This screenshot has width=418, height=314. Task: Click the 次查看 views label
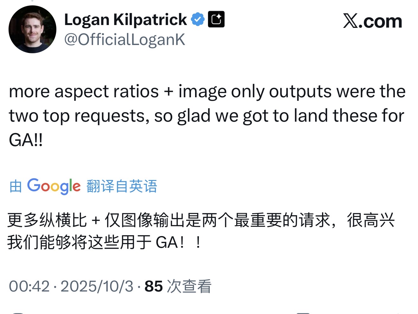click(189, 286)
